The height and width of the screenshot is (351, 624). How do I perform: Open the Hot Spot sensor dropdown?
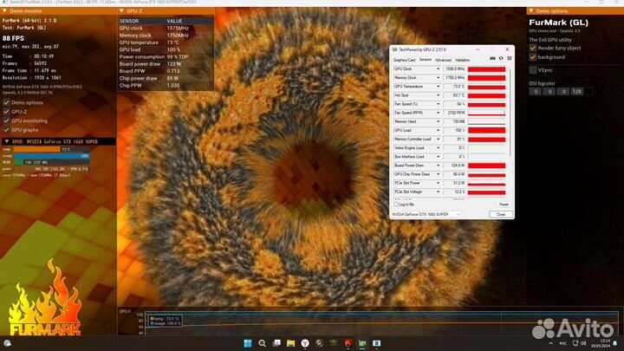(x=439, y=95)
